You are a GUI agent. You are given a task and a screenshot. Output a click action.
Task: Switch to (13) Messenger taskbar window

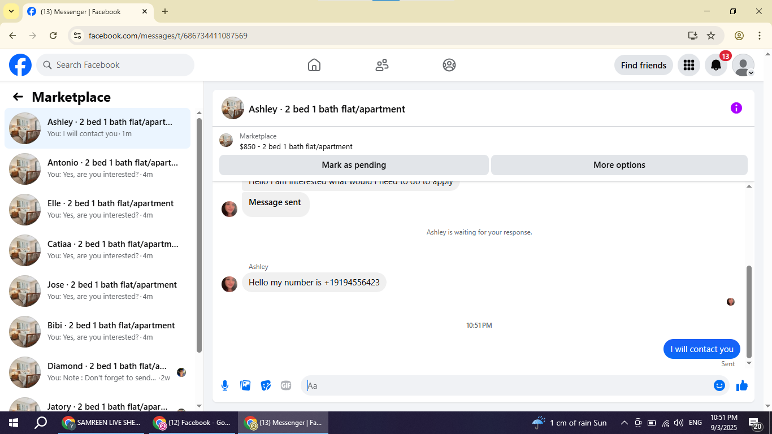(283, 423)
